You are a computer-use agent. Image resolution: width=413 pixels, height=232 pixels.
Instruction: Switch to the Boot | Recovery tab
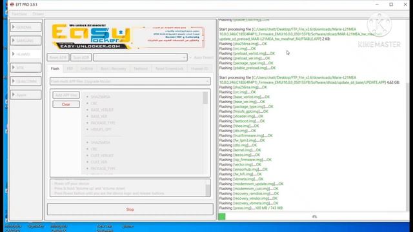coord(114,69)
